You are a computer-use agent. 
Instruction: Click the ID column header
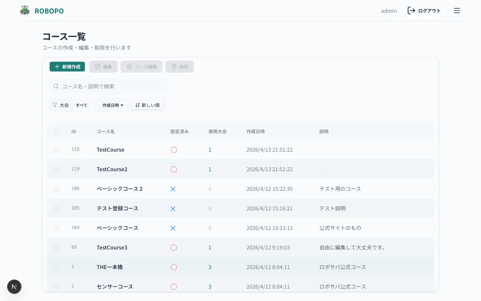[74, 132]
